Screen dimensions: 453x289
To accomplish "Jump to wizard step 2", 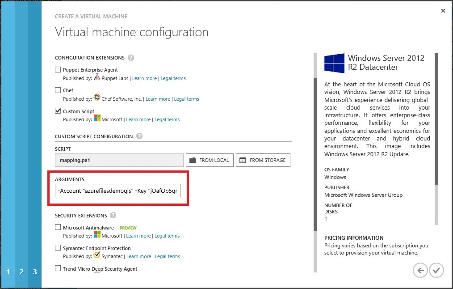I will pos(21,272).
